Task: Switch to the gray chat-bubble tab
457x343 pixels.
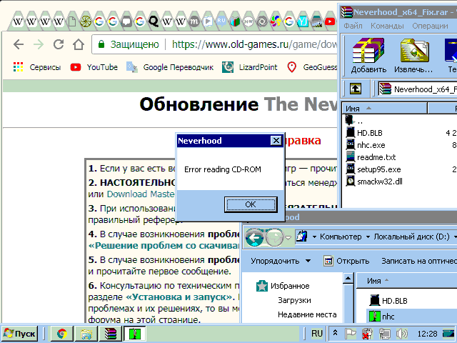Action: [x=126, y=21]
